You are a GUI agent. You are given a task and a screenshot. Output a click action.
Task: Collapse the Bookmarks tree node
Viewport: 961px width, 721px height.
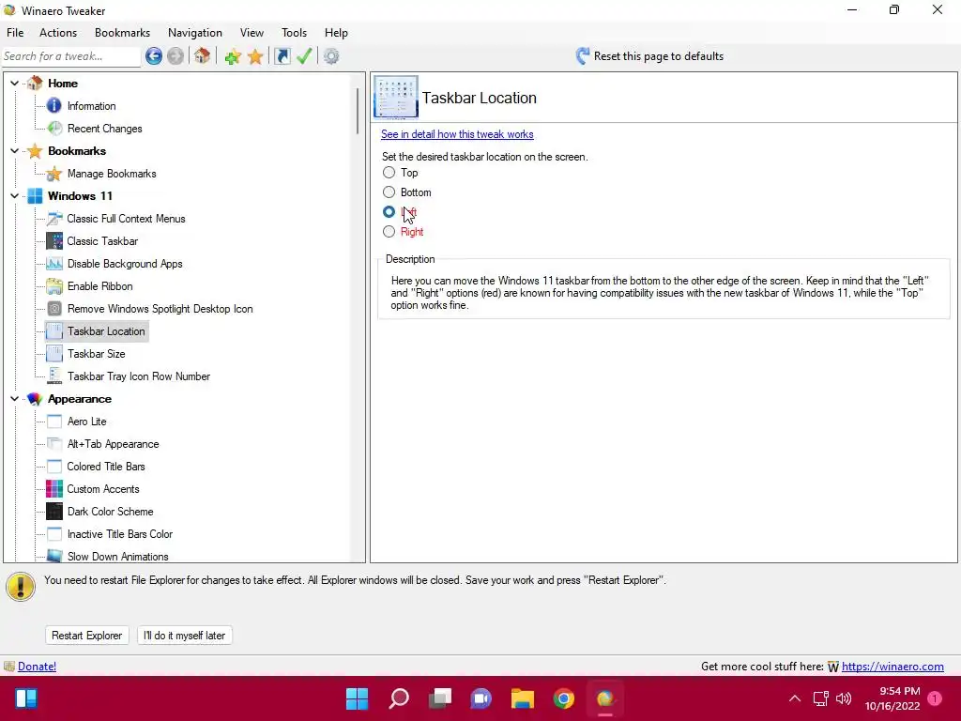[14, 151]
